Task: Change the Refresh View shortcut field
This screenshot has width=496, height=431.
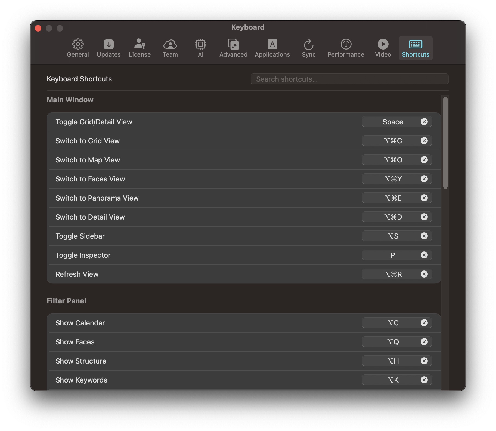Action: tap(392, 274)
